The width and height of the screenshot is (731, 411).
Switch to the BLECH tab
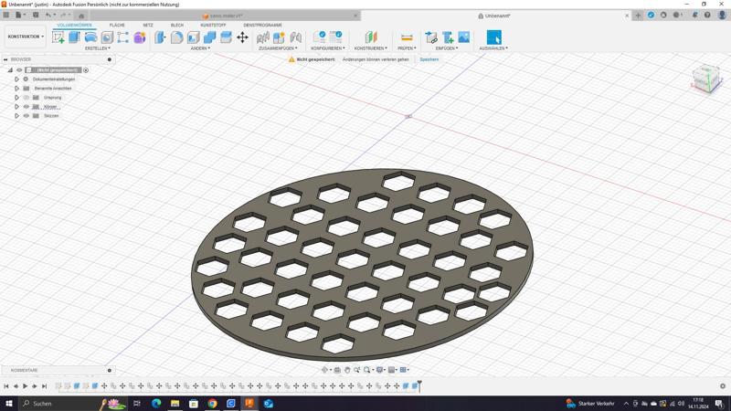[176, 26]
